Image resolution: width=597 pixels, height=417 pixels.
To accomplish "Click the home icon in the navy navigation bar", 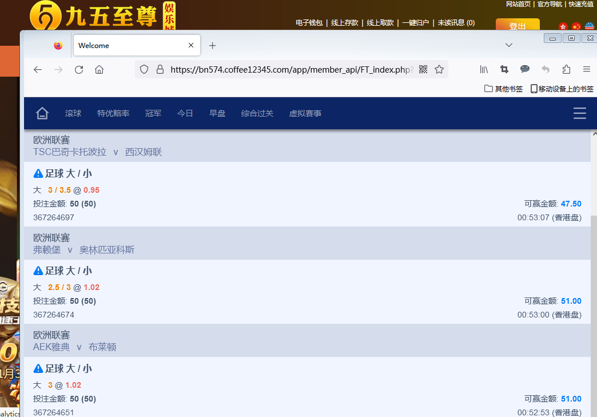I will click(x=42, y=113).
